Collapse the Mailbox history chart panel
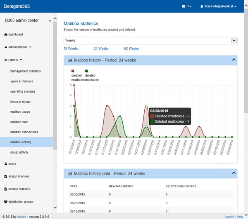Image resolution: width=248 pixels, height=219 pixels. pyautogui.click(x=234, y=60)
